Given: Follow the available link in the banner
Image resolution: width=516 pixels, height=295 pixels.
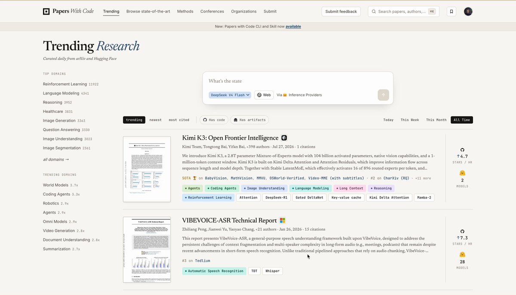Looking at the screenshot, I should click(293, 26).
